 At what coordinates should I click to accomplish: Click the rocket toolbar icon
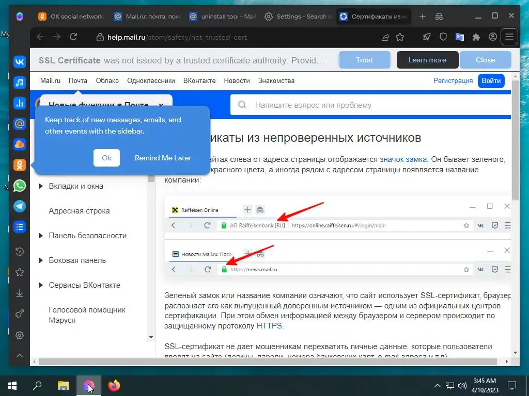pyautogui.click(x=426, y=37)
